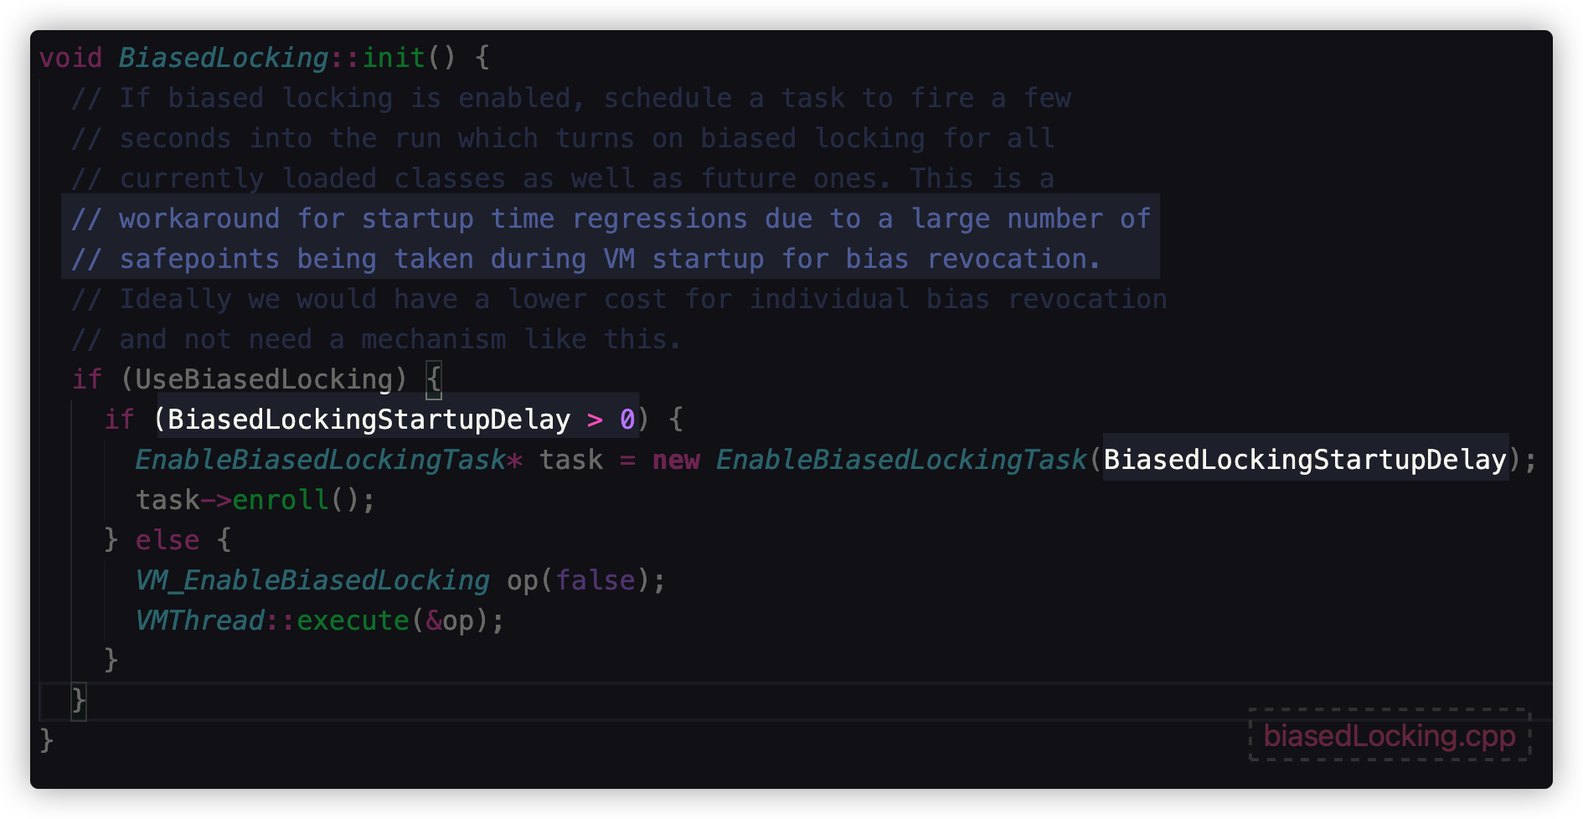This screenshot has height=819, width=1583.
Task: Click the task variable name before equals sign
Action: pos(571,460)
